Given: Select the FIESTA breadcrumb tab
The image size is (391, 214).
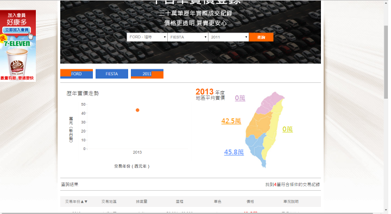Looking at the screenshot, I should pos(112,74).
